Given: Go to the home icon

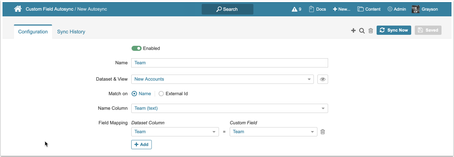Looking at the screenshot, I should (x=18, y=9).
